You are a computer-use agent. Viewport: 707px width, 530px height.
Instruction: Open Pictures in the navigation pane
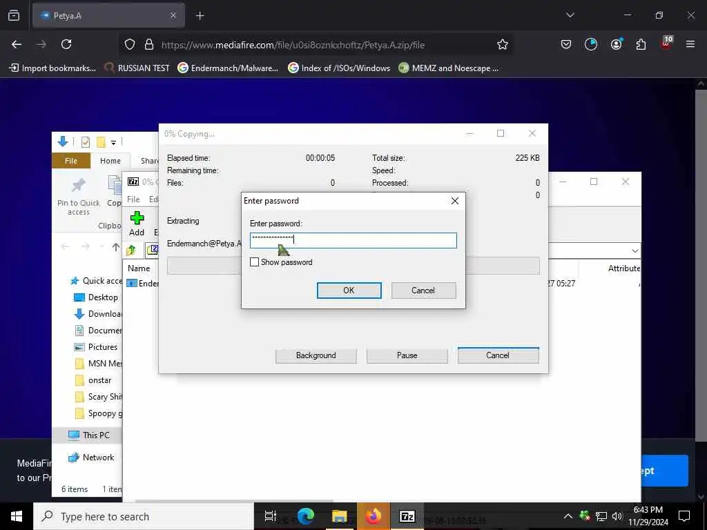point(97,347)
